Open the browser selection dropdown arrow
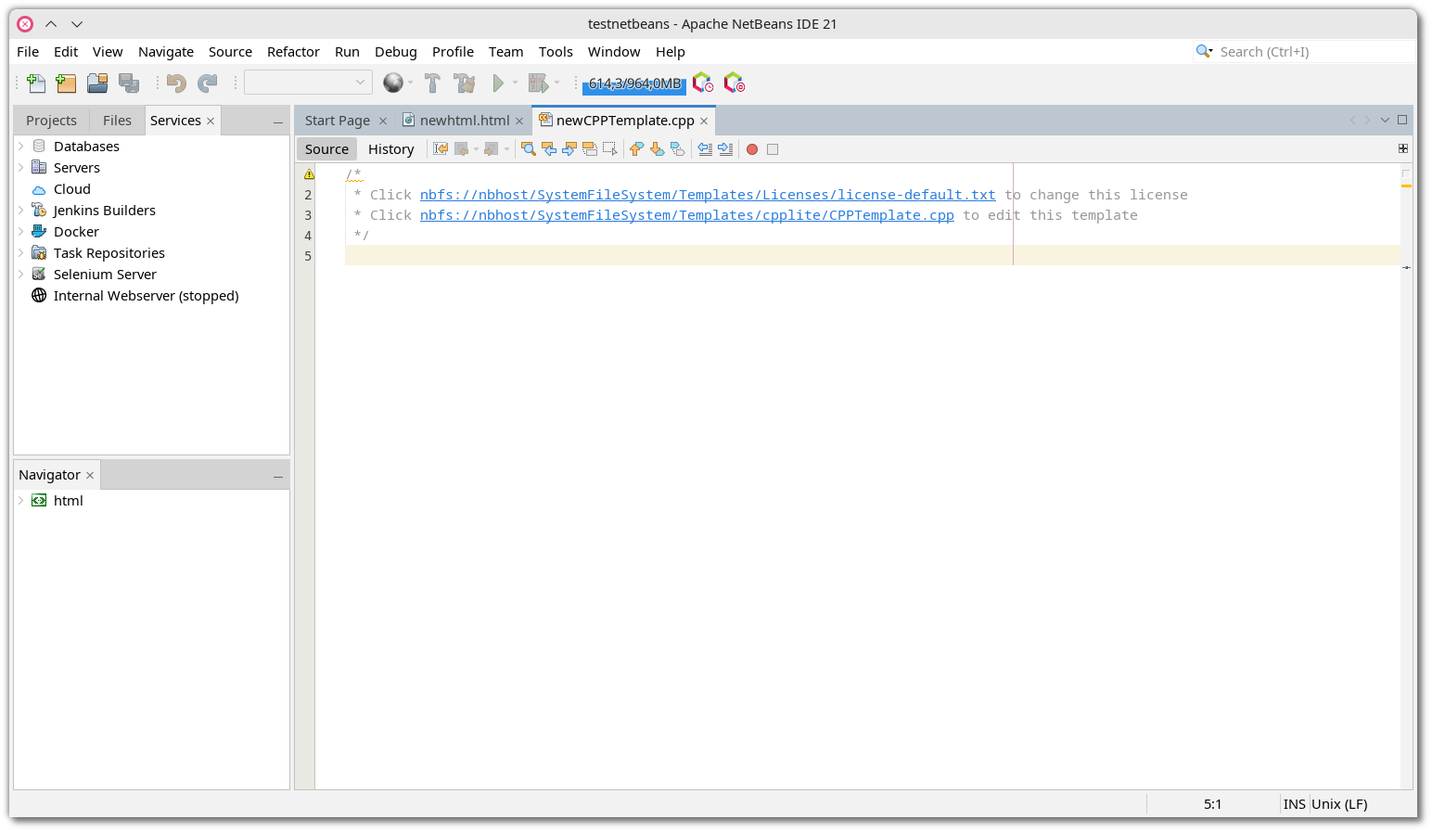 pos(410,83)
